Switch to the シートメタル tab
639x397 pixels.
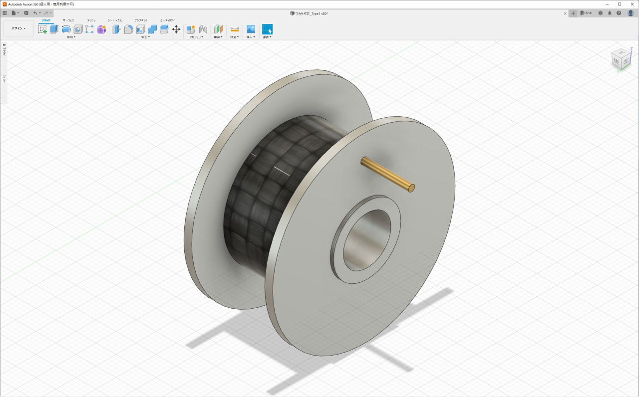(115, 20)
